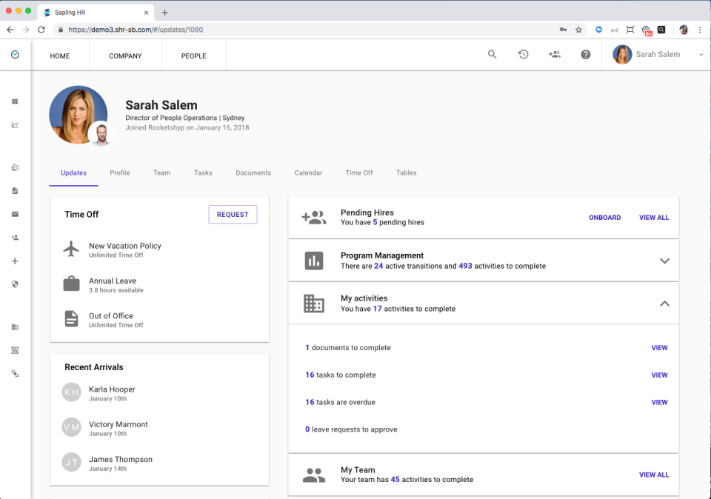This screenshot has width=711, height=499.
Task: Click the REQUEST time off button
Action: click(233, 215)
